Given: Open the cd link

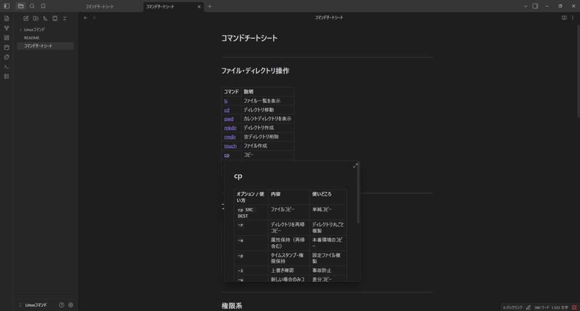Looking at the screenshot, I should pos(227,110).
